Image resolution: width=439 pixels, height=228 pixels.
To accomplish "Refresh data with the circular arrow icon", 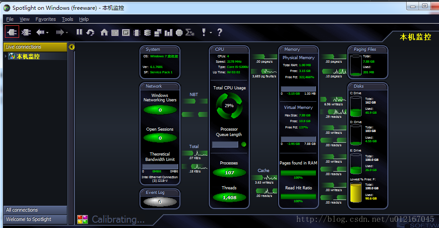I will [90, 32].
